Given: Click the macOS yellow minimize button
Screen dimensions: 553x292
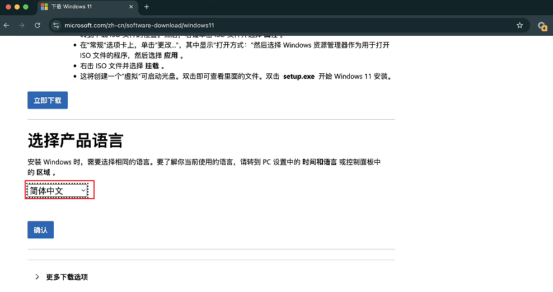Looking at the screenshot, I should tap(17, 7).
